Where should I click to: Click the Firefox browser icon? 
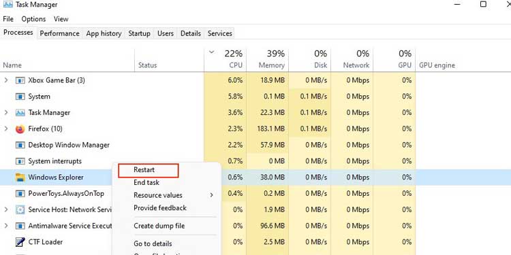pyautogui.click(x=20, y=129)
